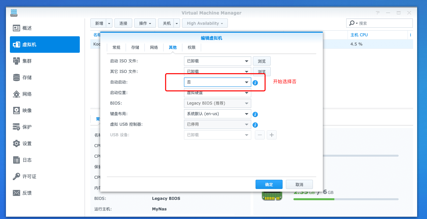The image size is (427, 219).
Task: Confirm changes with the 确定 button
Action: (x=269, y=184)
